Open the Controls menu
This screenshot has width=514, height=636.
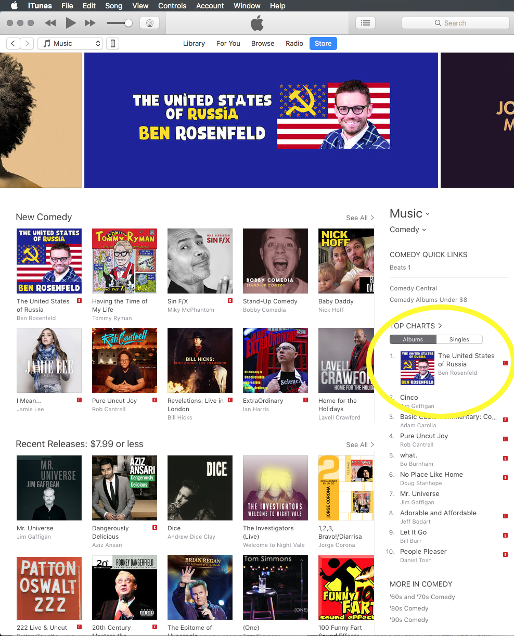[172, 6]
